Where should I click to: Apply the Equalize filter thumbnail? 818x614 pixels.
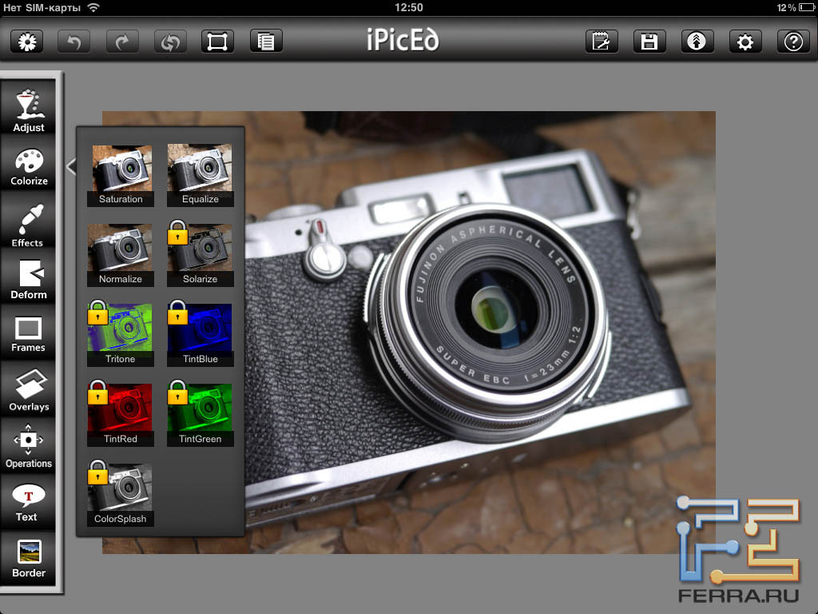[201, 175]
